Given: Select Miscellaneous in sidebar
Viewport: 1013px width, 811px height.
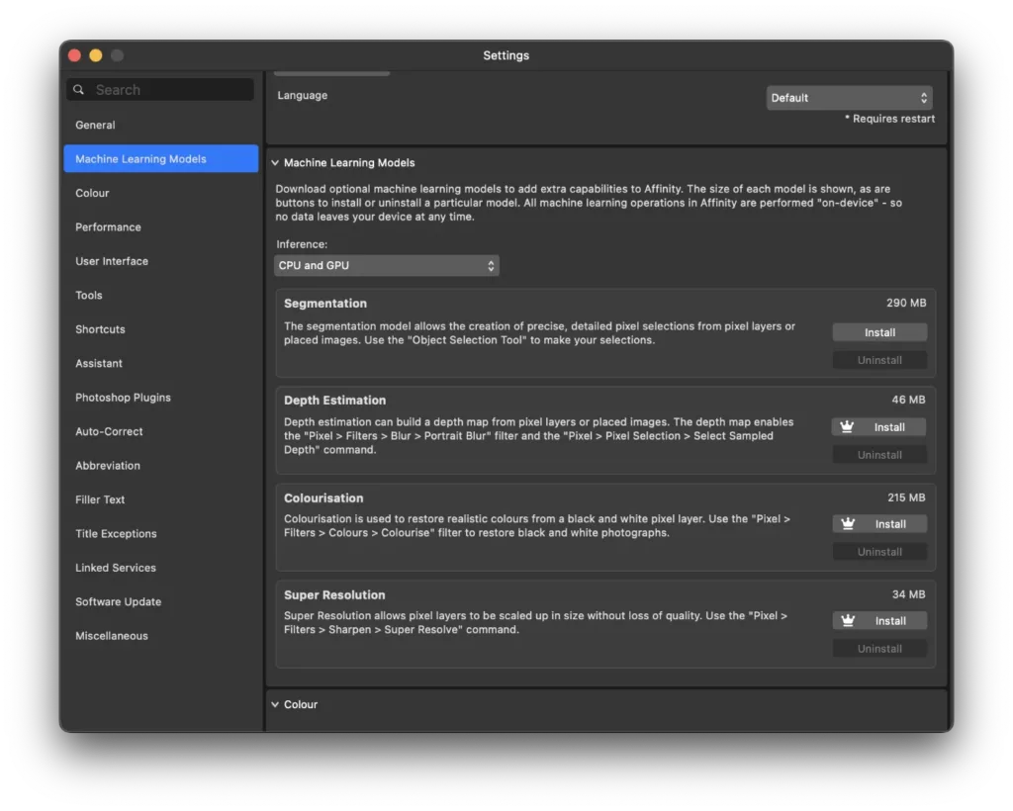Looking at the screenshot, I should coord(111,636).
